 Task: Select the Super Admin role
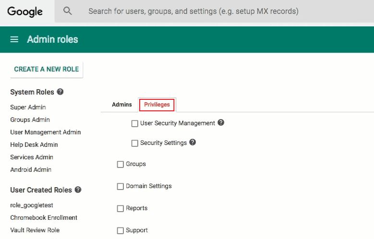28,108
